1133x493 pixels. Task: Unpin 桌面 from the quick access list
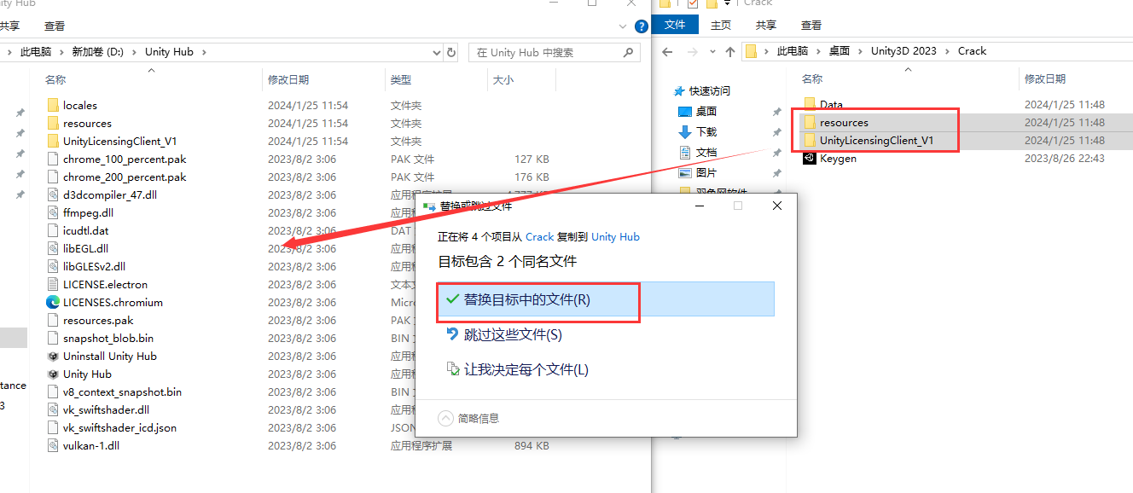[x=776, y=111]
